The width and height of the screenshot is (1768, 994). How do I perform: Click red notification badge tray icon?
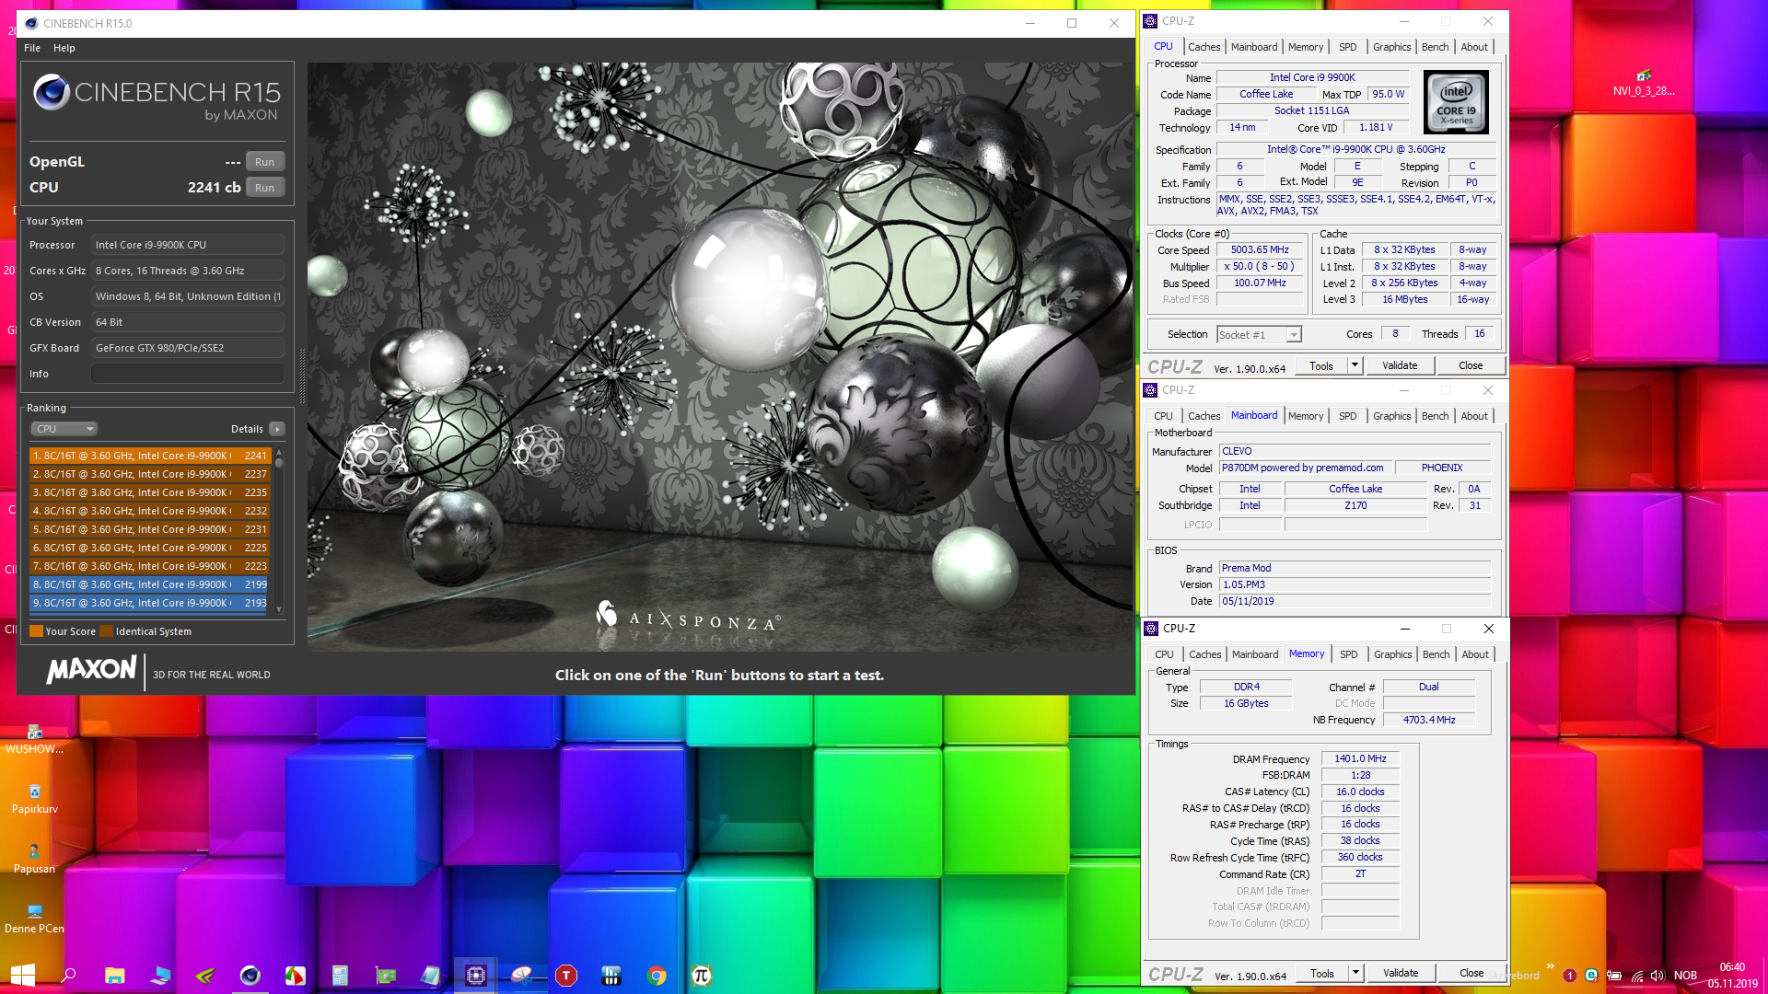[1570, 976]
